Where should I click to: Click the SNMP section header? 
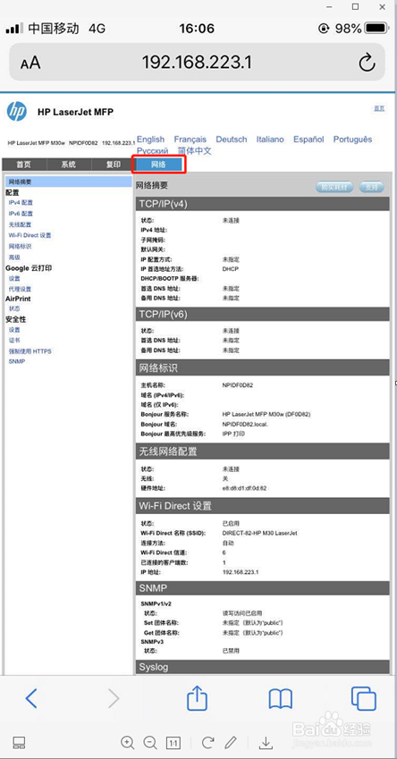point(262,588)
